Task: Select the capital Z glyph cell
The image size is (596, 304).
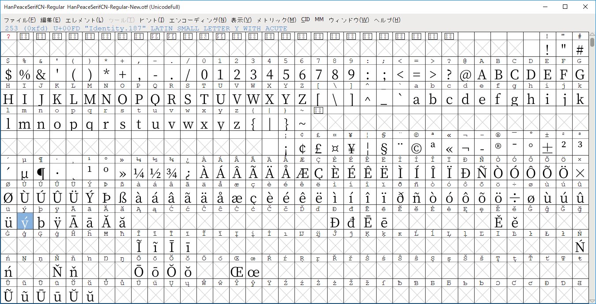Action: (x=302, y=98)
